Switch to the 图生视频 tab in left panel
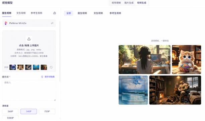Image resolution: width=205 pixels, height=121 pixels. coord(7,13)
